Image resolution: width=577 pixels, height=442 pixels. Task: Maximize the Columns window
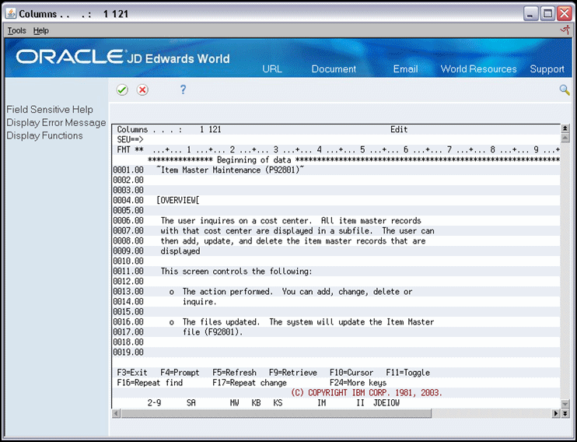547,14
